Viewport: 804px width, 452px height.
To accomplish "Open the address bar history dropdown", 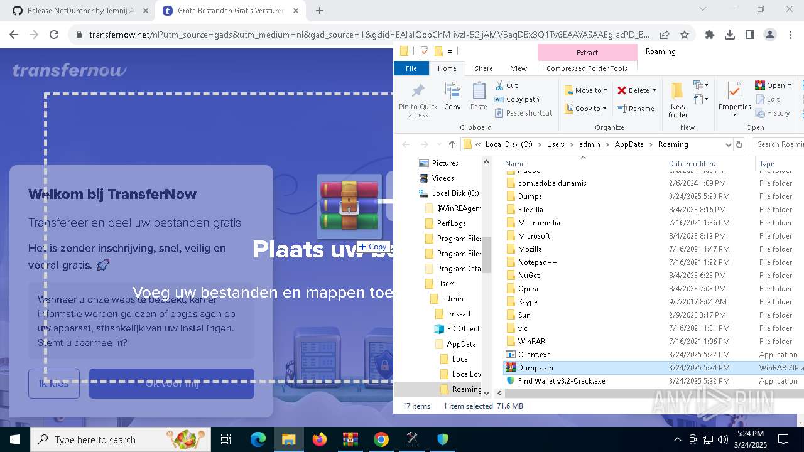I will click(728, 144).
